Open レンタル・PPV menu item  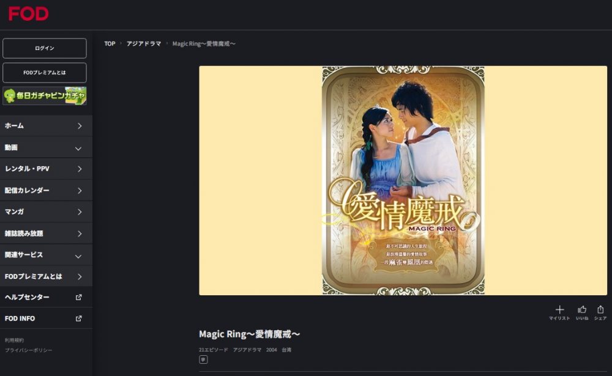point(46,169)
